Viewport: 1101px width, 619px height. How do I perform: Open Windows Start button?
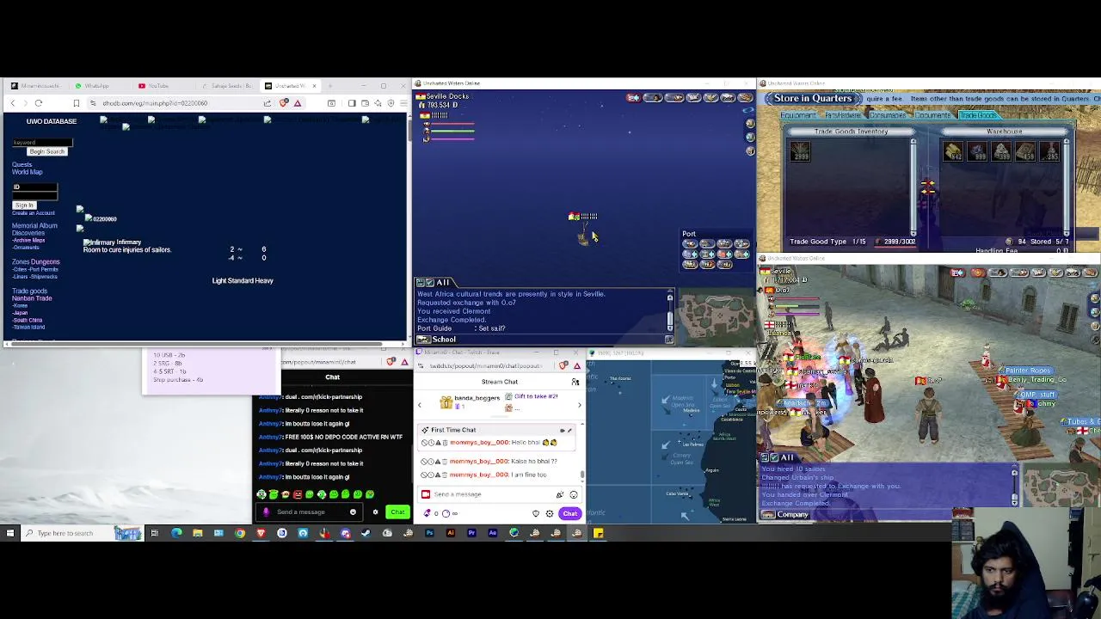tap(10, 533)
